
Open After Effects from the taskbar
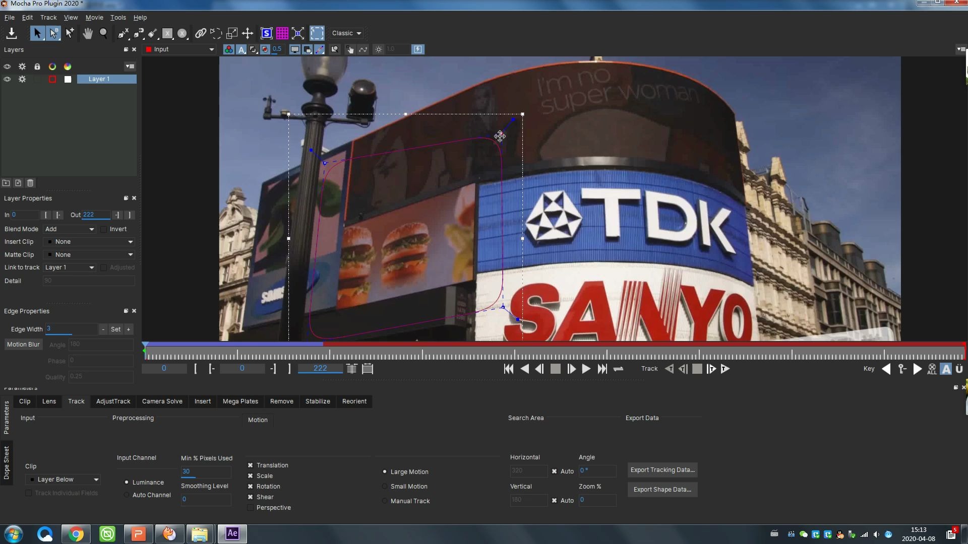(231, 533)
